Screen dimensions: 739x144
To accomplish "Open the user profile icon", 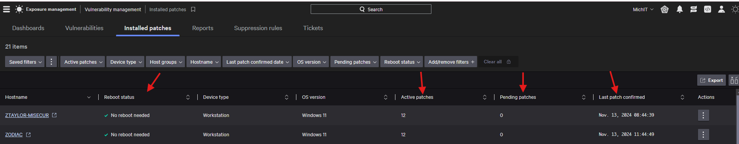I will pyautogui.click(x=721, y=9).
